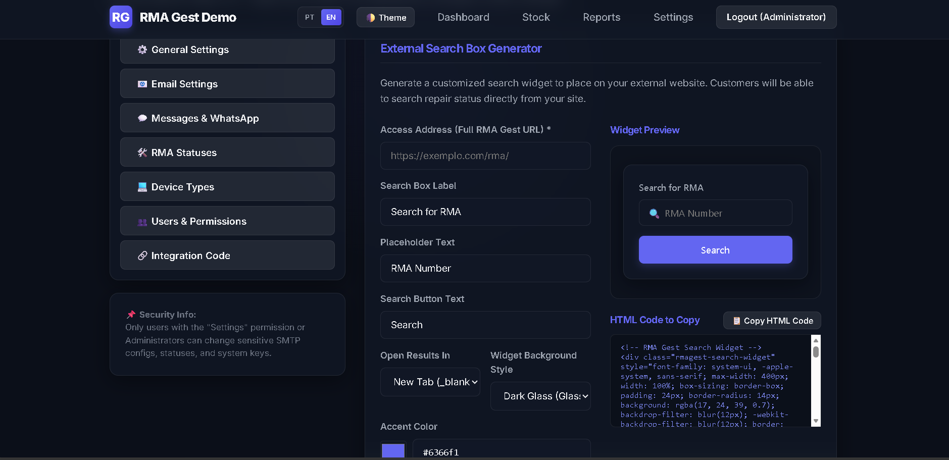Click the Device Types laptop icon
The image size is (949, 460).
tap(142, 187)
